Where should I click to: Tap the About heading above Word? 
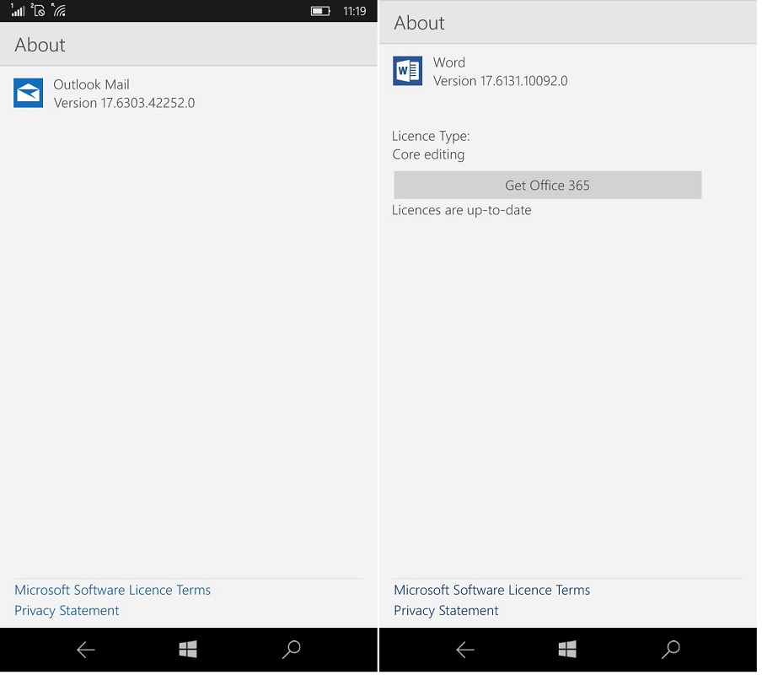(419, 24)
